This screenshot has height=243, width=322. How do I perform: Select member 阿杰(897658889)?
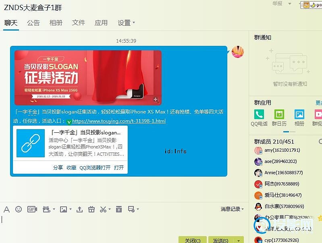(x=282, y=184)
